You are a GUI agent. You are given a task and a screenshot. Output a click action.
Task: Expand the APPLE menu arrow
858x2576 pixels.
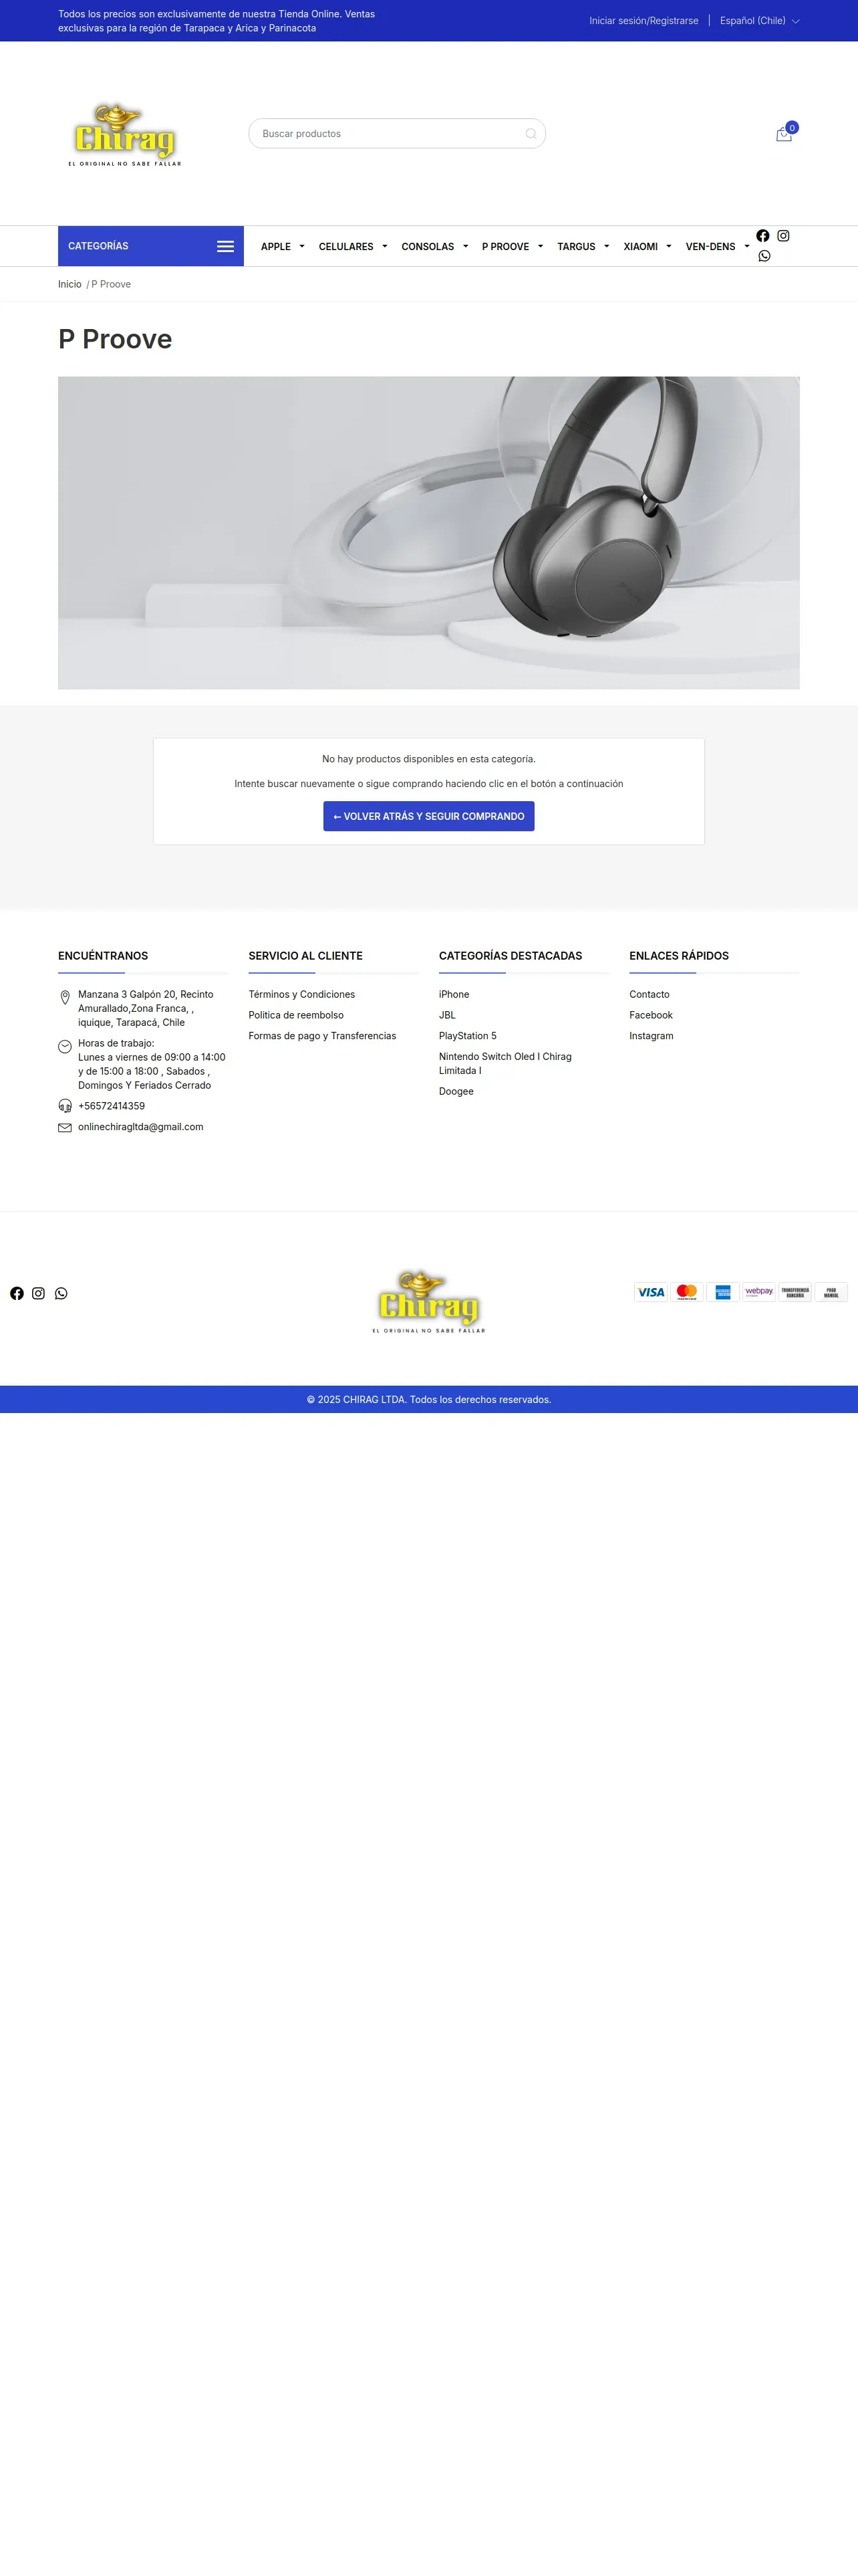coord(301,246)
